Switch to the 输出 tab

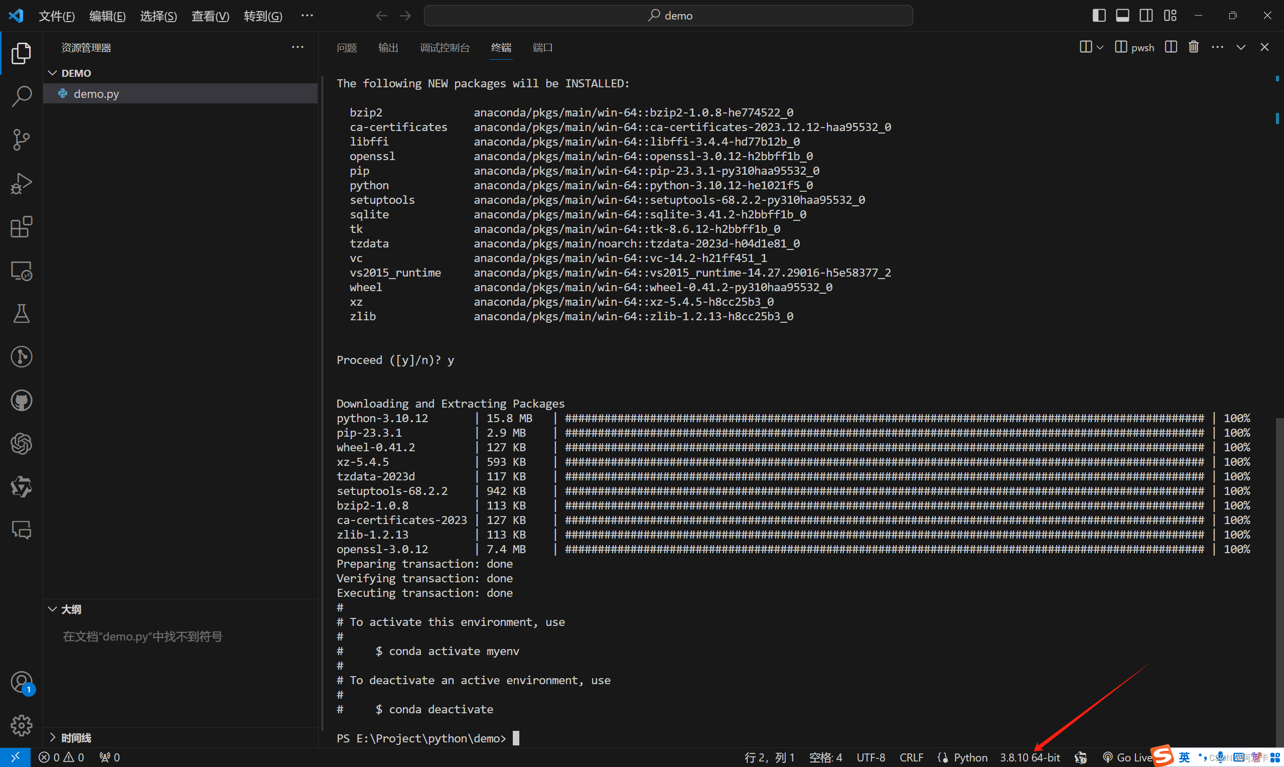pos(388,48)
